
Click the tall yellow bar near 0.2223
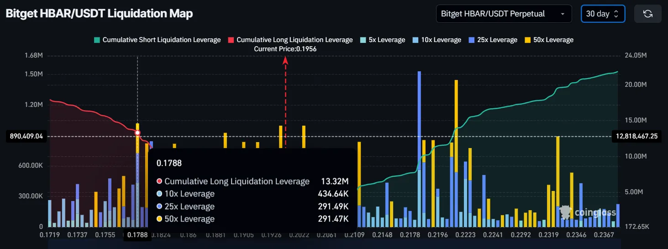pyautogui.click(x=456, y=154)
